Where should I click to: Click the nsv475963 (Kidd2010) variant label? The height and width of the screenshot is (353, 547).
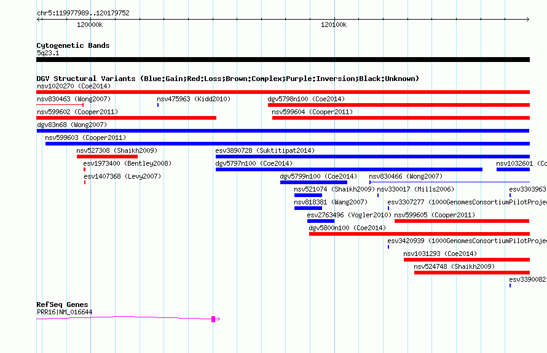point(194,99)
